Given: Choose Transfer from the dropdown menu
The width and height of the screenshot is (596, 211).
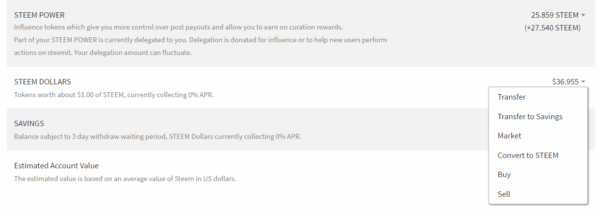Looking at the screenshot, I should coord(512,97).
